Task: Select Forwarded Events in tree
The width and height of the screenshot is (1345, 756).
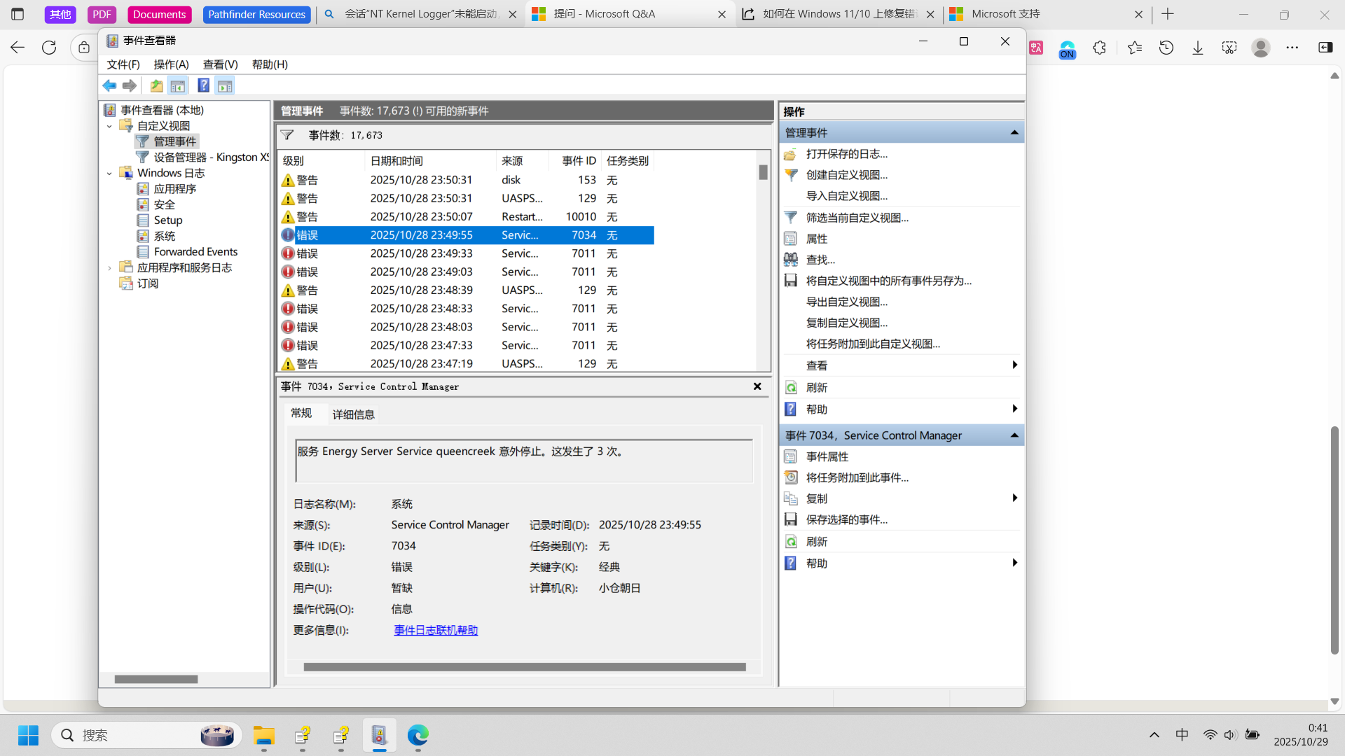Action: point(195,251)
